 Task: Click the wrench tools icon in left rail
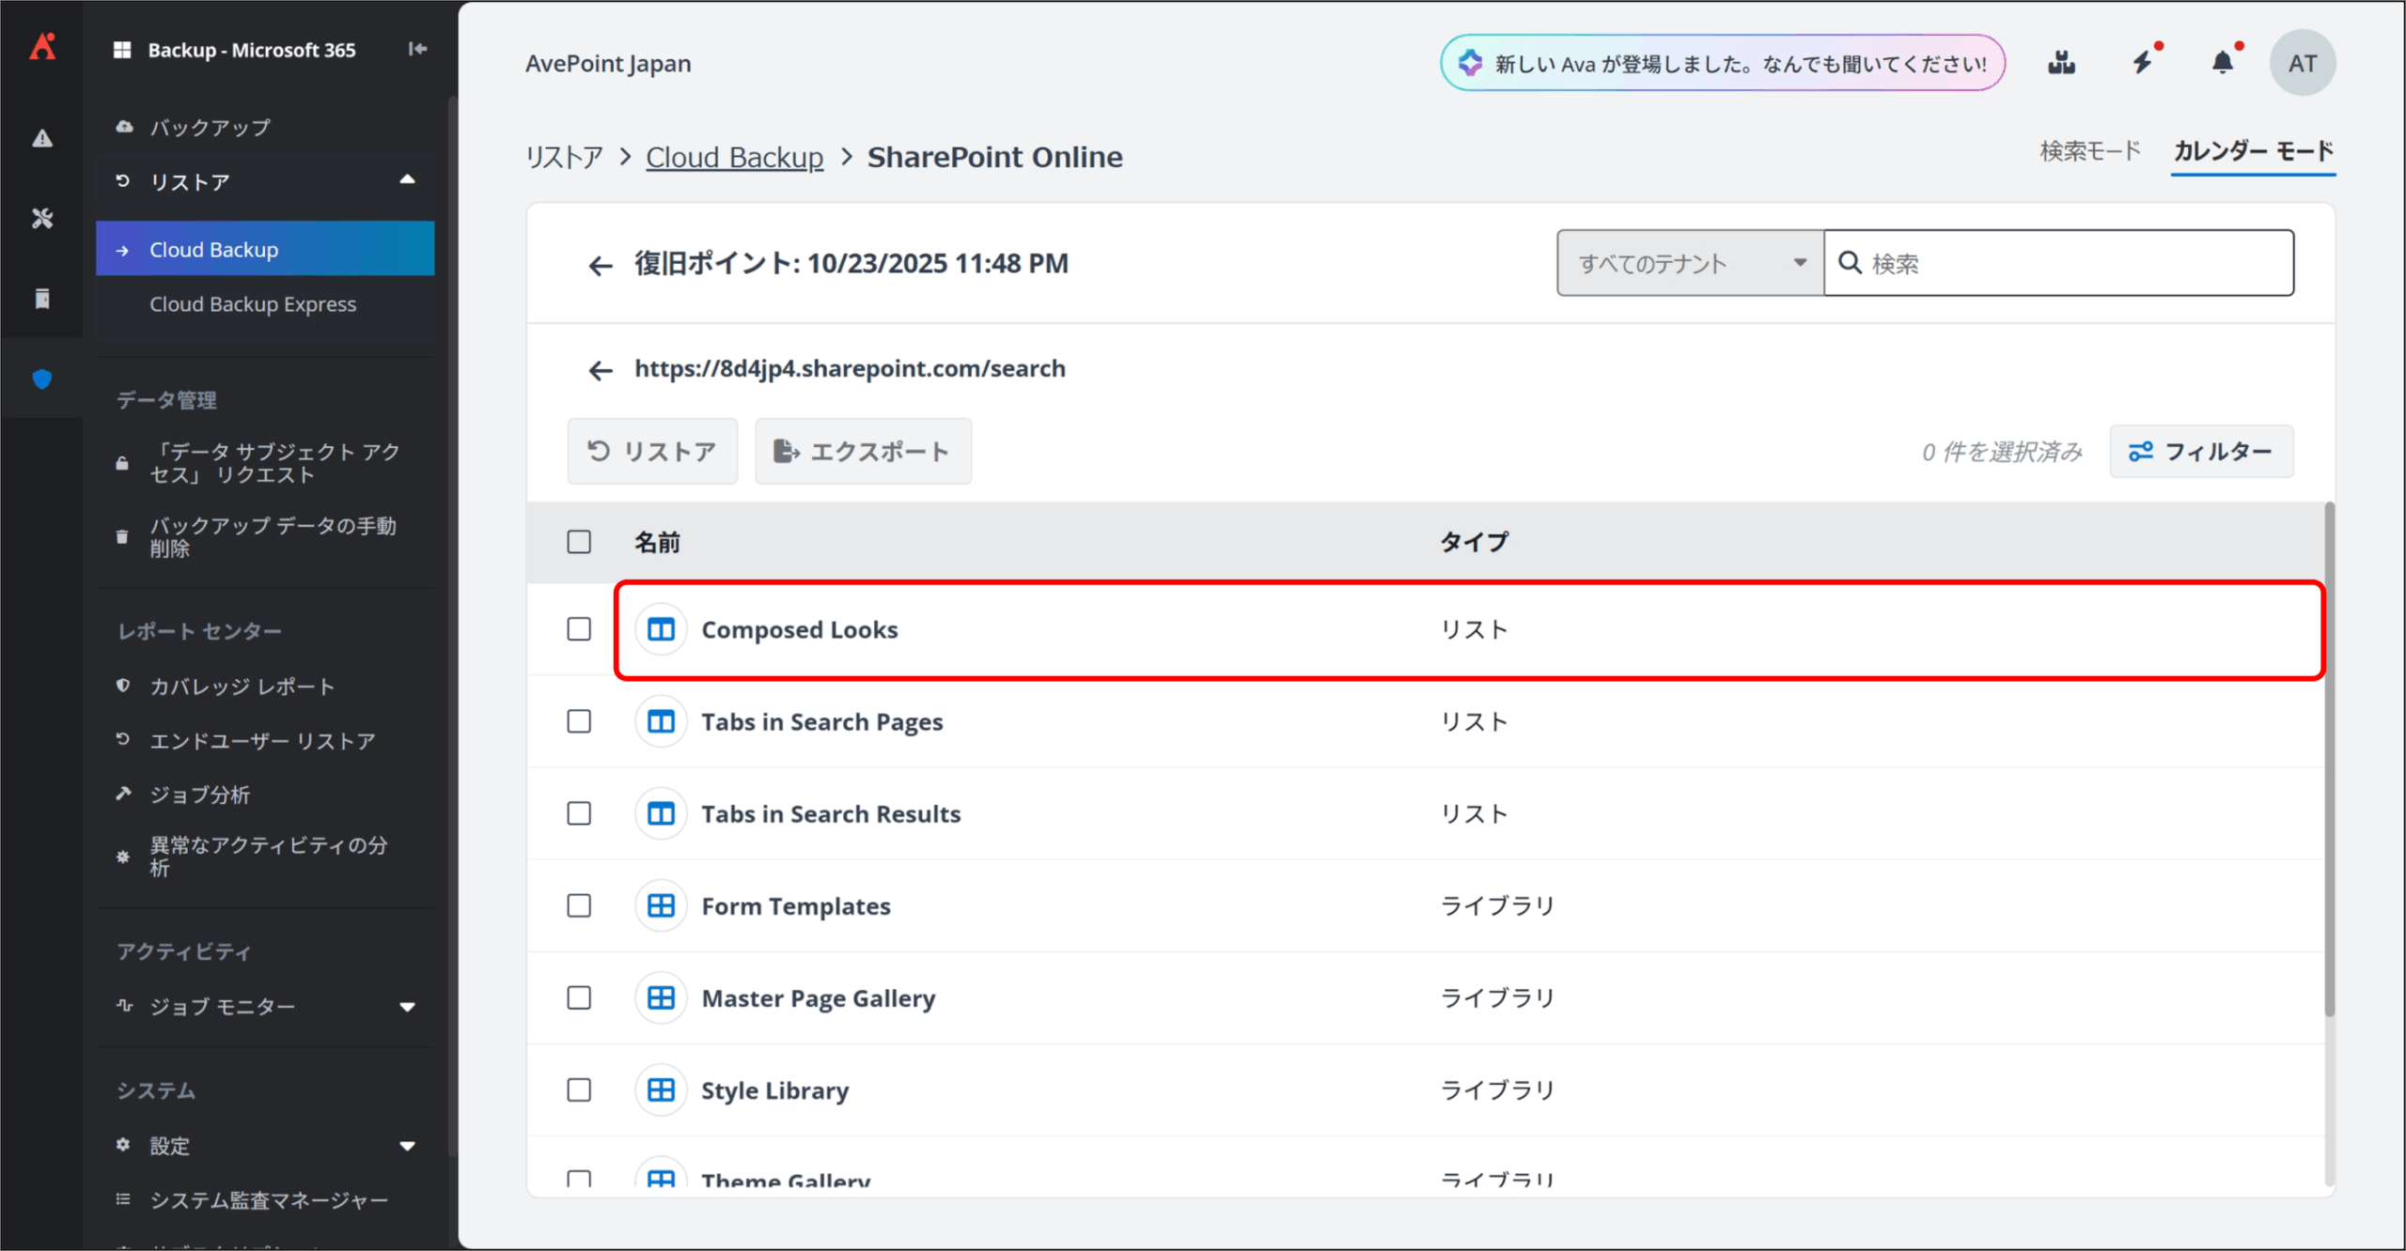[42, 219]
